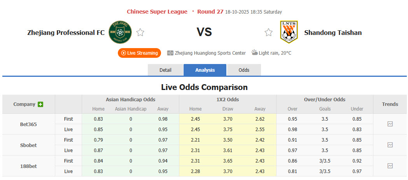The image size is (408, 180).
Task: Select the Bet365 company row label
Action: (28, 125)
